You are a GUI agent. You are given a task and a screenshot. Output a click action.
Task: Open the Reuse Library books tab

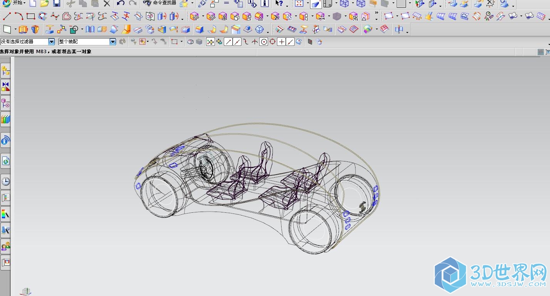(5, 119)
